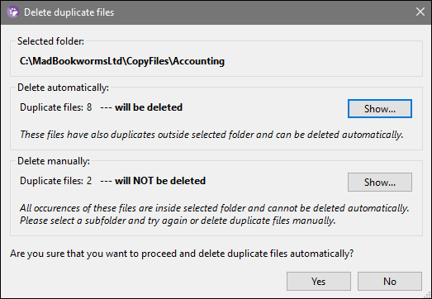The image size is (432, 299).
Task: Click the 'Selected folder:' group label
Action: 50,41
